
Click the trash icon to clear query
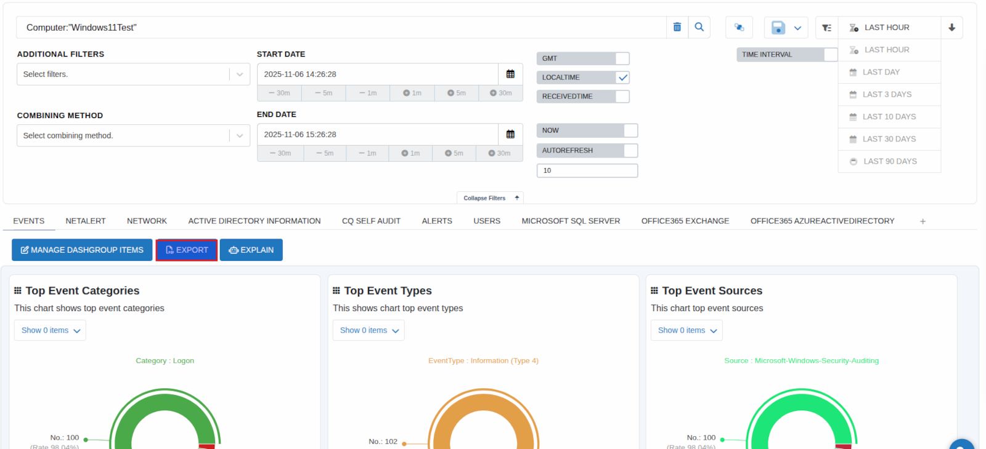677,27
